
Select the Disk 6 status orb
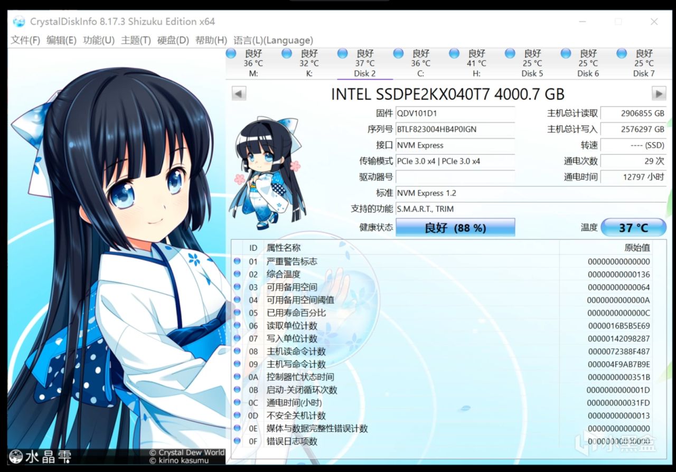566,53
